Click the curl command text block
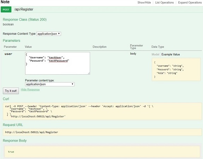 click(102, 111)
